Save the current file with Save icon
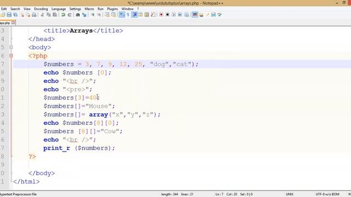This screenshot has width=351, height=197. 9,15
